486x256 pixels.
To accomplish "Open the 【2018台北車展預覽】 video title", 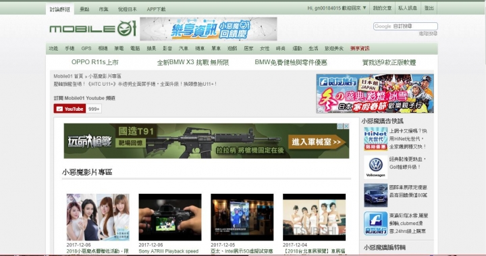I will 314,251.
